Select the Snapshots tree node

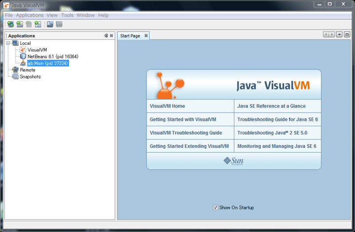[30, 77]
